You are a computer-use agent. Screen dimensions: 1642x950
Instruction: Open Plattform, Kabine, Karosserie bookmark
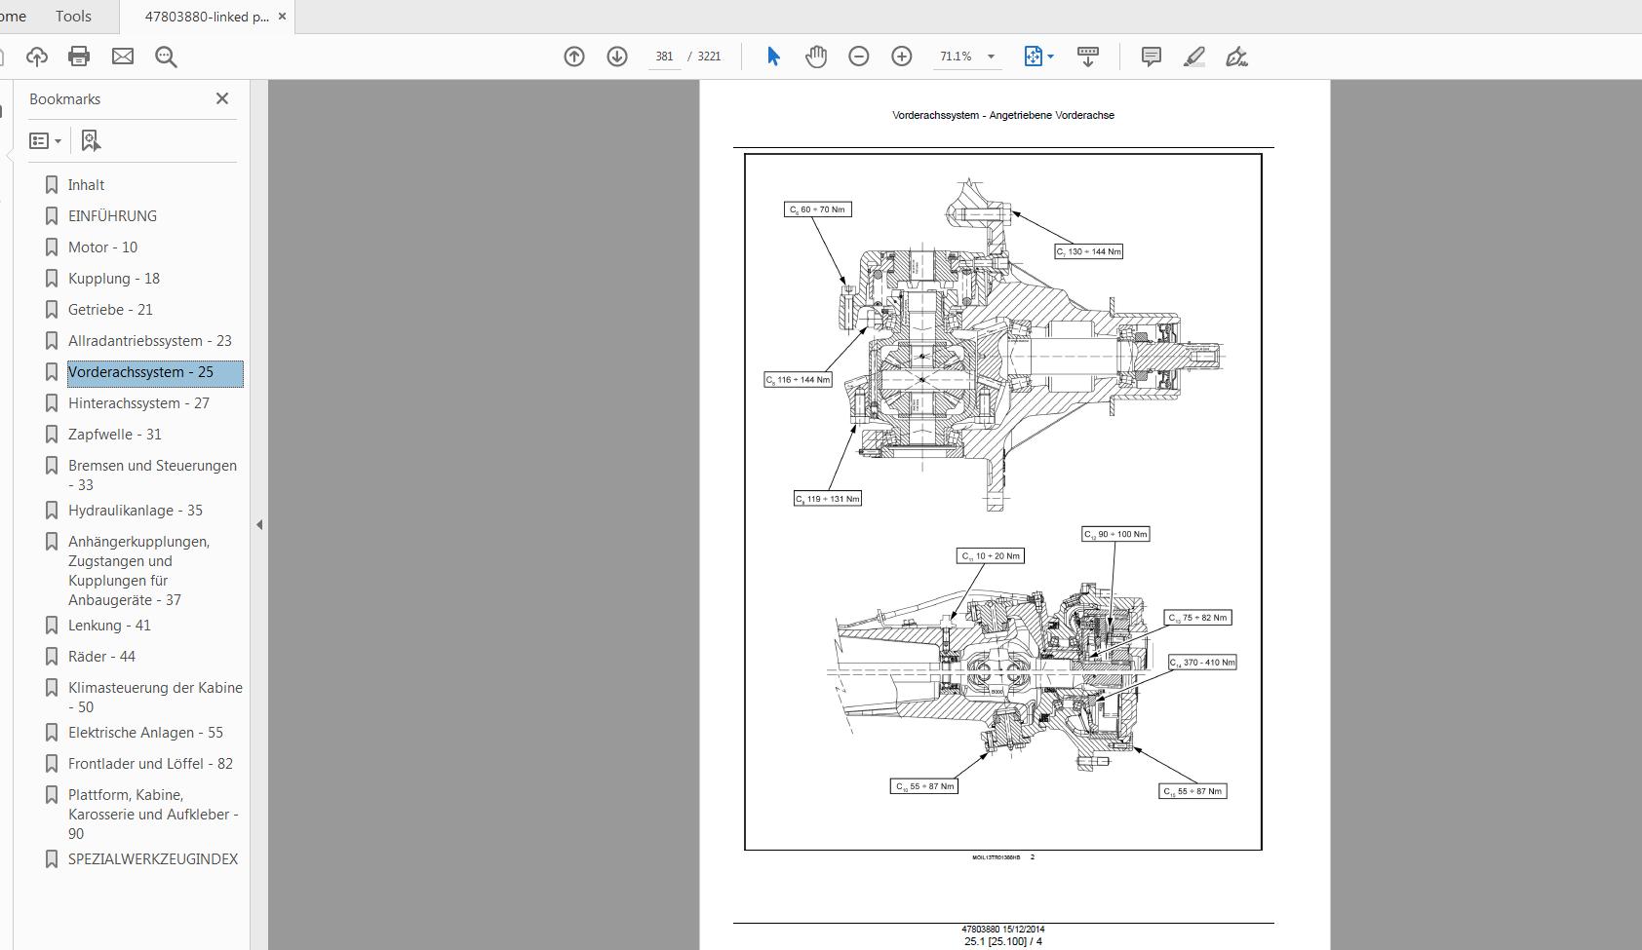(x=153, y=815)
